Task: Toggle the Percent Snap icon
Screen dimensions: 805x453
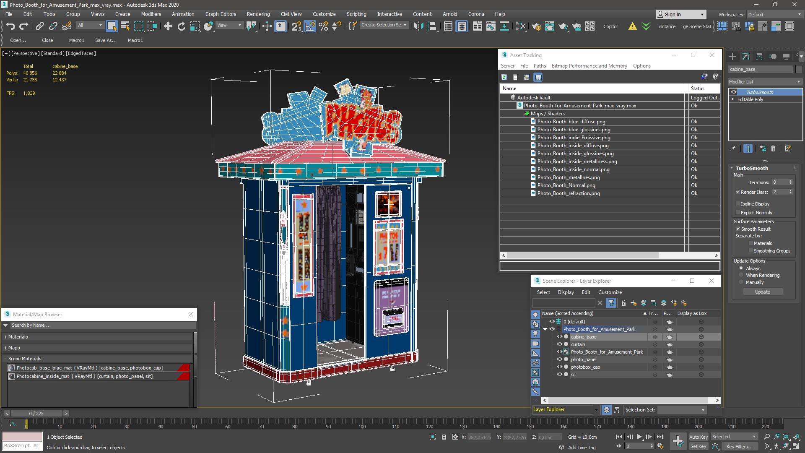Action: click(x=323, y=26)
